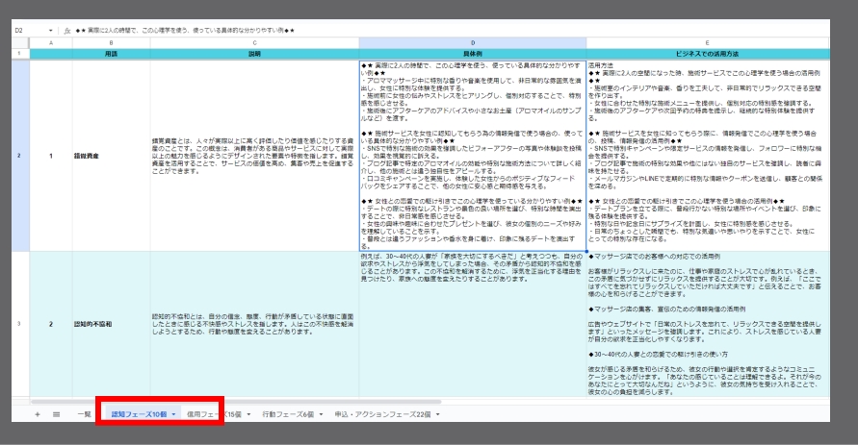Open the Name Box dropdown arrow
Screen dimensions: 858x445
[50, 30]
